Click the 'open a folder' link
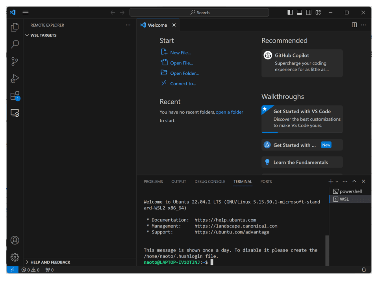 tap(229, 112)
